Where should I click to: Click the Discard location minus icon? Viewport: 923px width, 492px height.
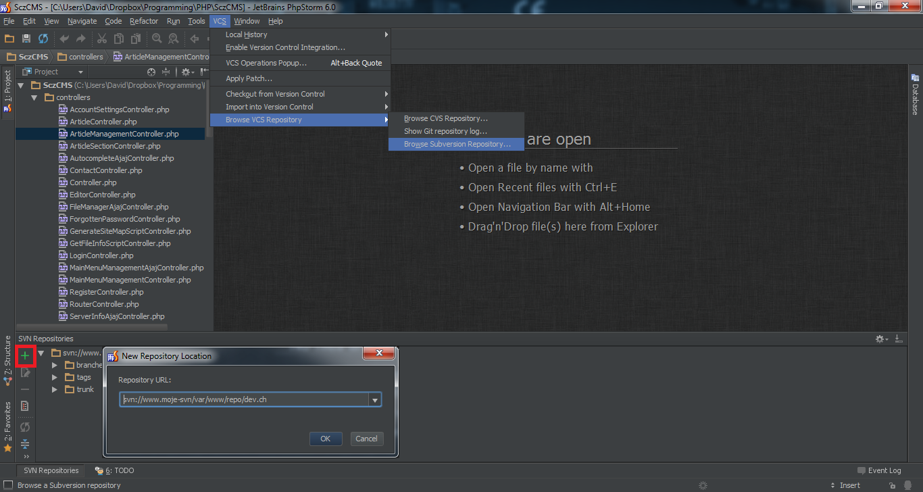pos(25,389)
